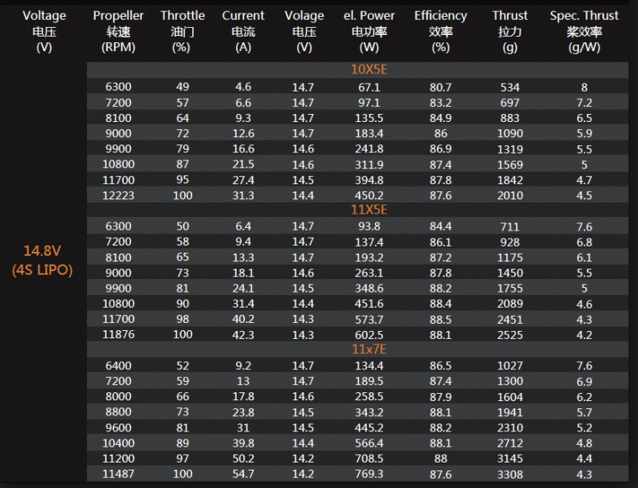The width and height of the screenshot is (638, 488).
Task: Click the (4S LIPO) label
Action: pos(42,270)
